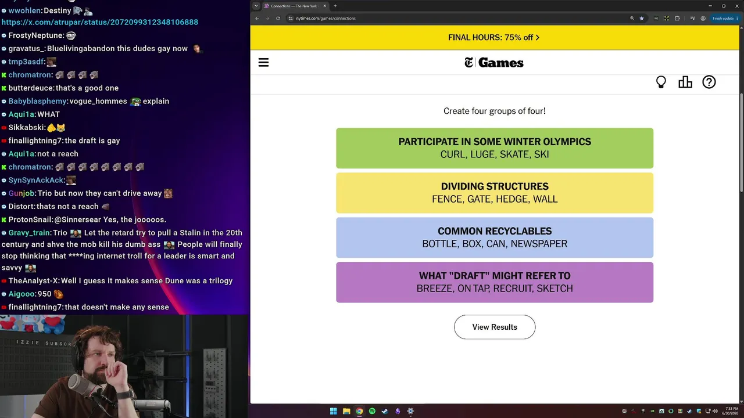Expand the tab search dropdown
744x418 pixels.
(256, 6)
